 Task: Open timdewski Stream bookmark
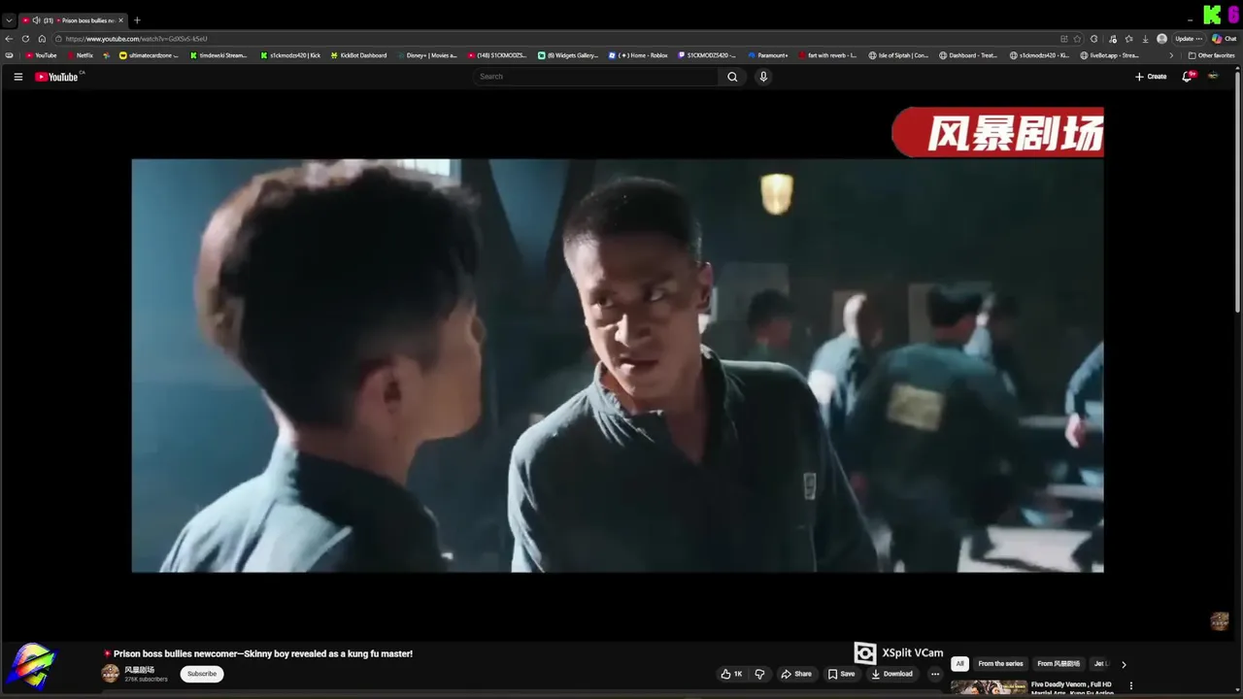[x=218, y=55]
